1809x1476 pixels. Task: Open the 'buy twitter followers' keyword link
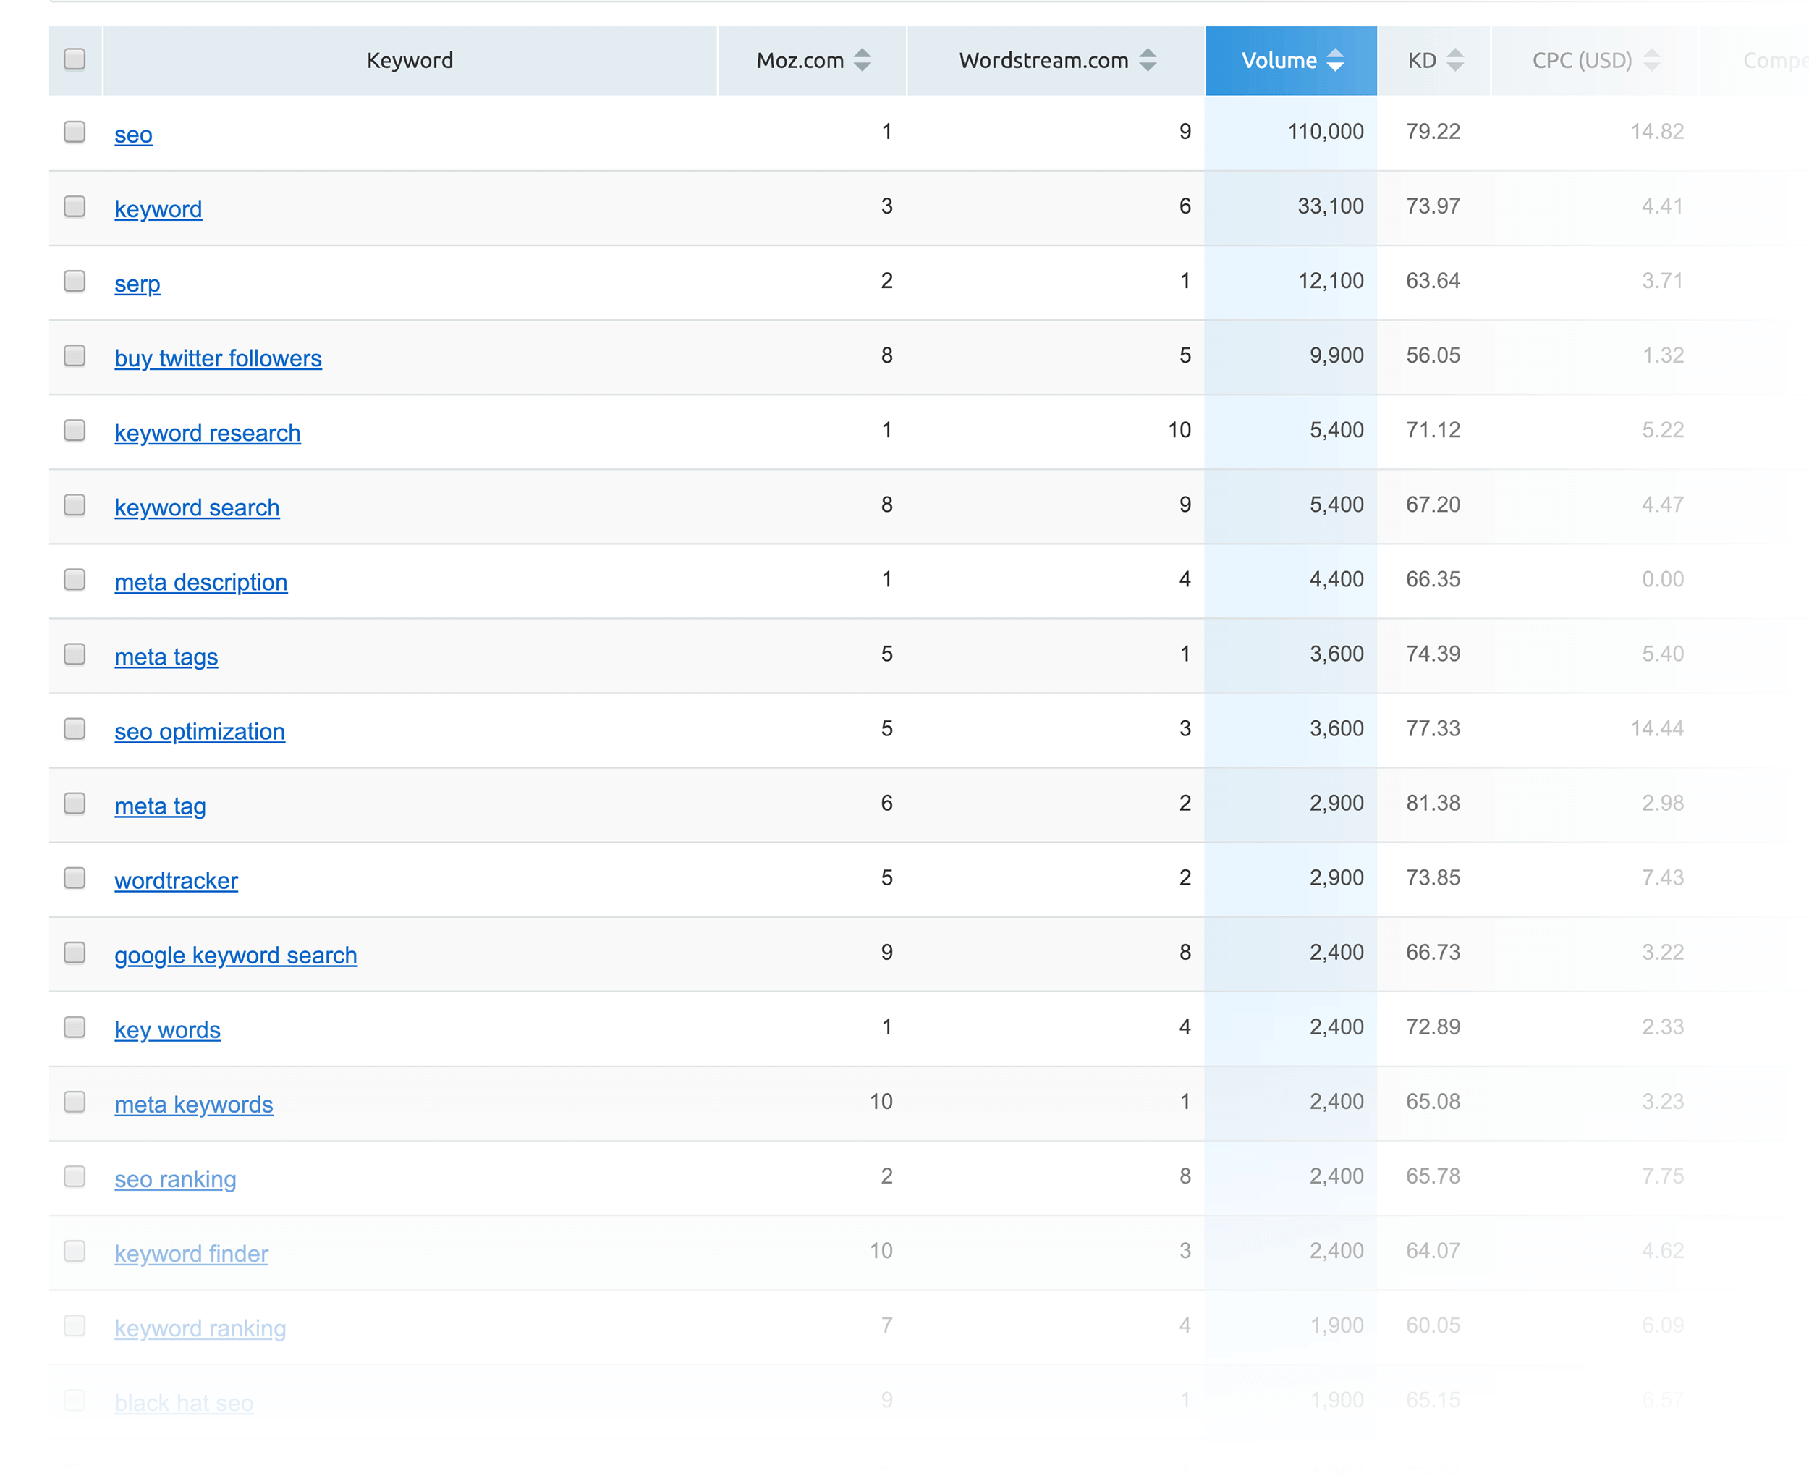pos(216,356)
